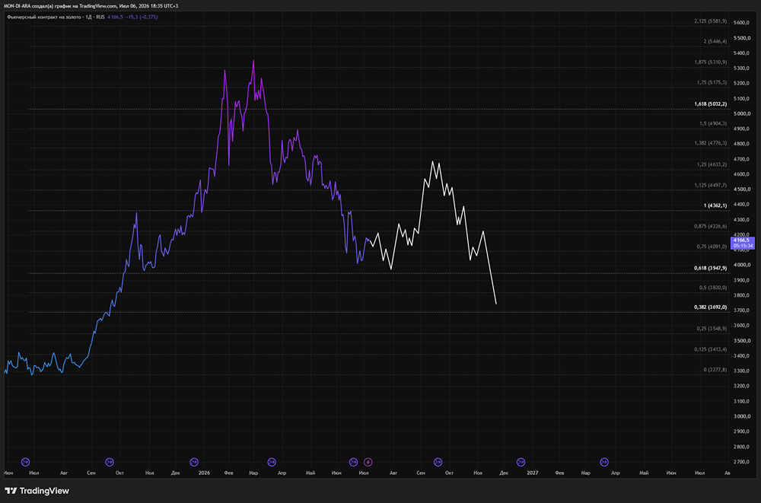
Task: Click the 5000,0 price axis label
Action: pos(742,113)
